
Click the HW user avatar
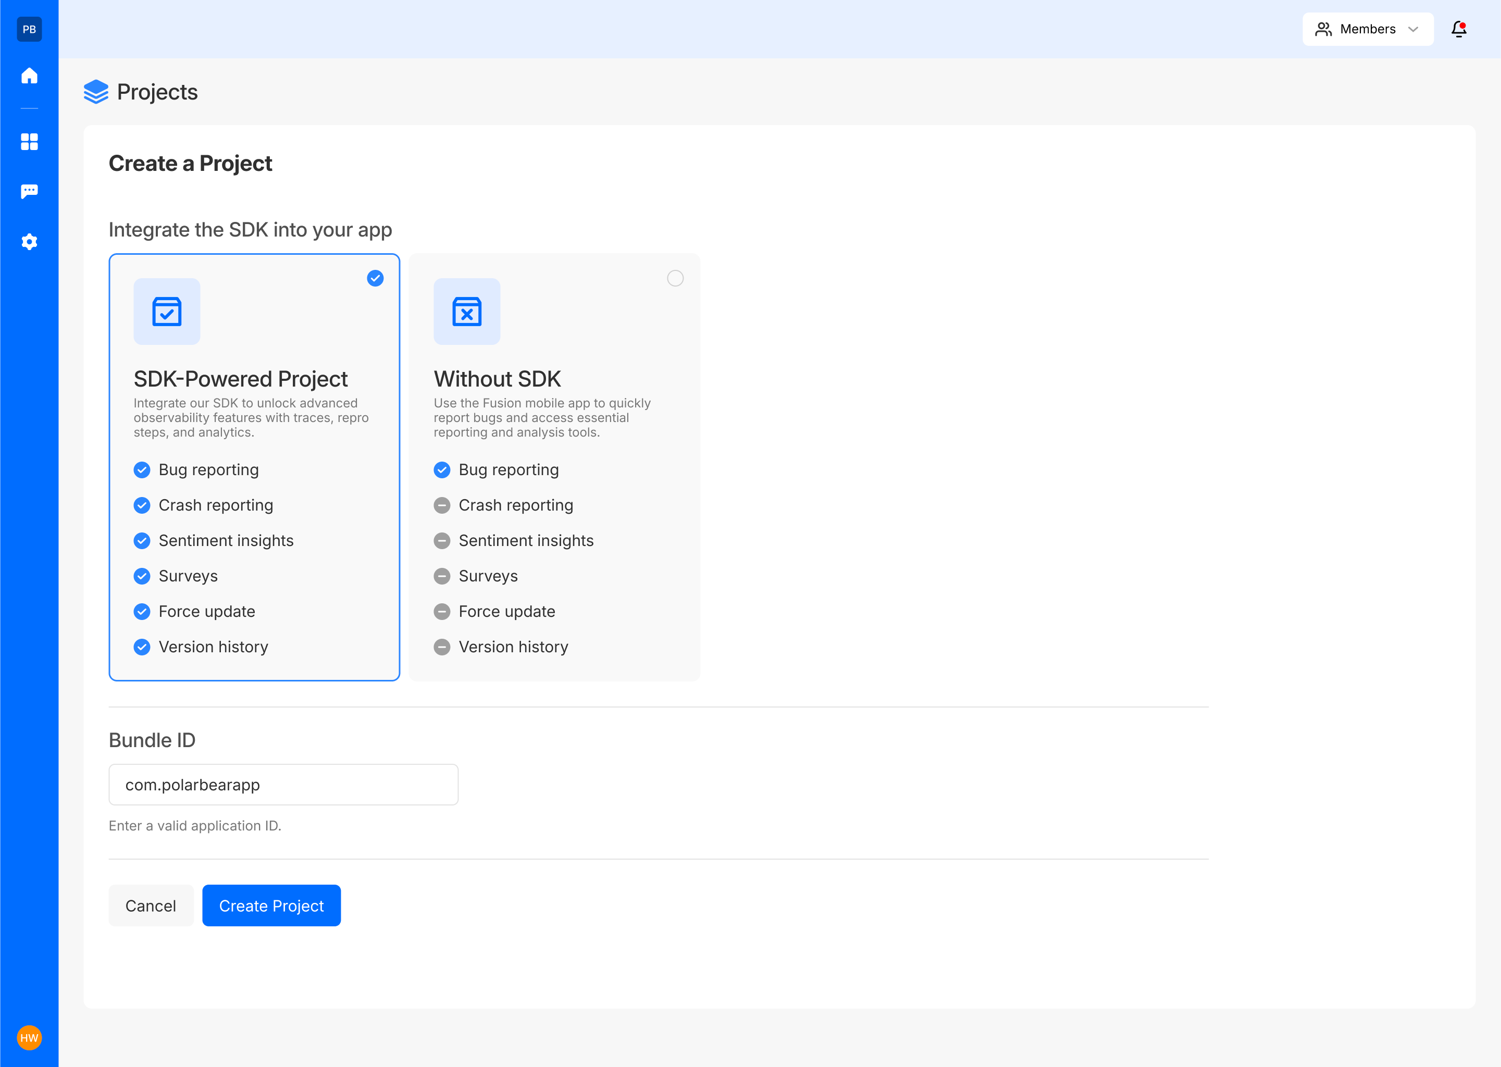[29, 1037]
